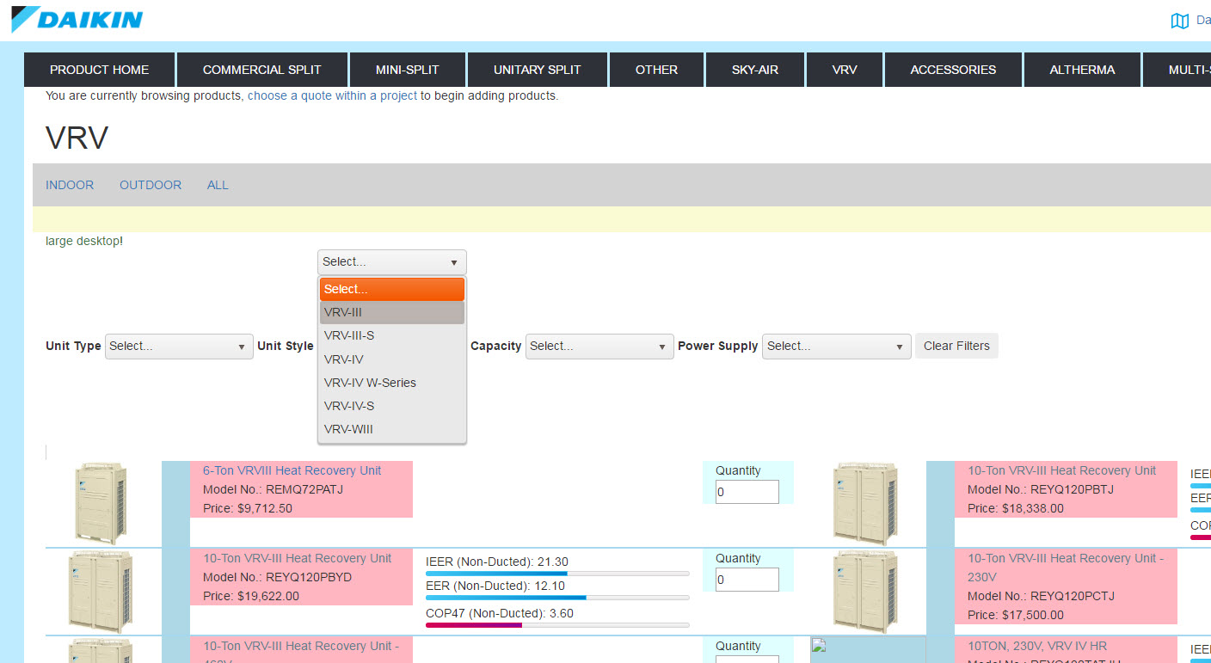This screenshot has height=663, width=1211.
Task: Click the Quantity field for REMQ72PATJ
Action: click(x=747, y=492)
